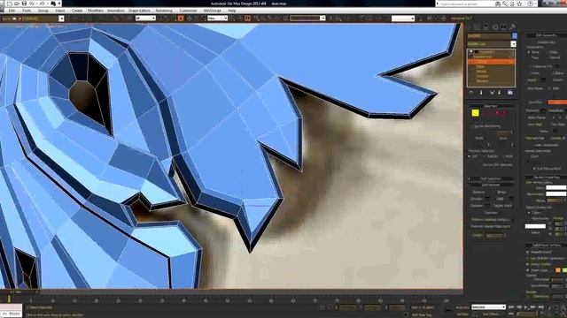
Task: Open the Utilities hammer panel tab
Action: pos(512,27)
